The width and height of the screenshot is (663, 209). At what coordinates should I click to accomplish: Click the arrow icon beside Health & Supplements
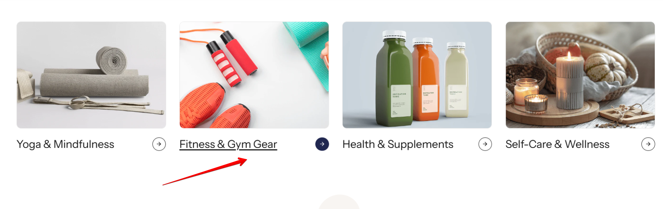coord(485,144)
